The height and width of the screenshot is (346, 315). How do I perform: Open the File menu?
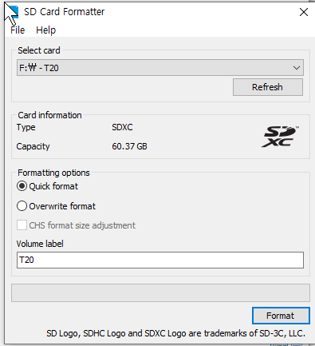coord(18,30)
